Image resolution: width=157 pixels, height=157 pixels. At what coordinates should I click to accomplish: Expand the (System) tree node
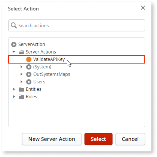point(21,67)
